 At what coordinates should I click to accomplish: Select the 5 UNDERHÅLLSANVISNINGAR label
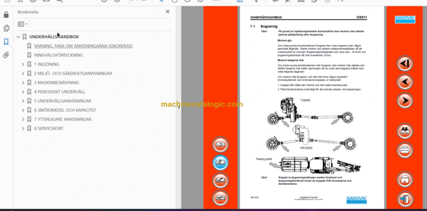pyautogui.click(x=63, y=101)
